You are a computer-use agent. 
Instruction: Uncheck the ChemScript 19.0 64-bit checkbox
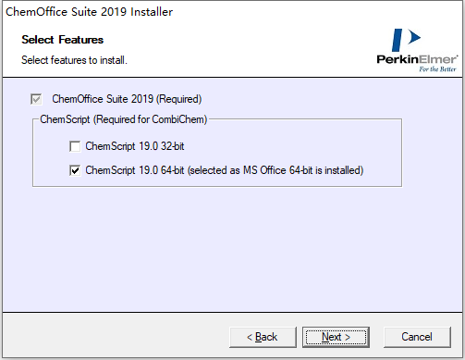75,170
